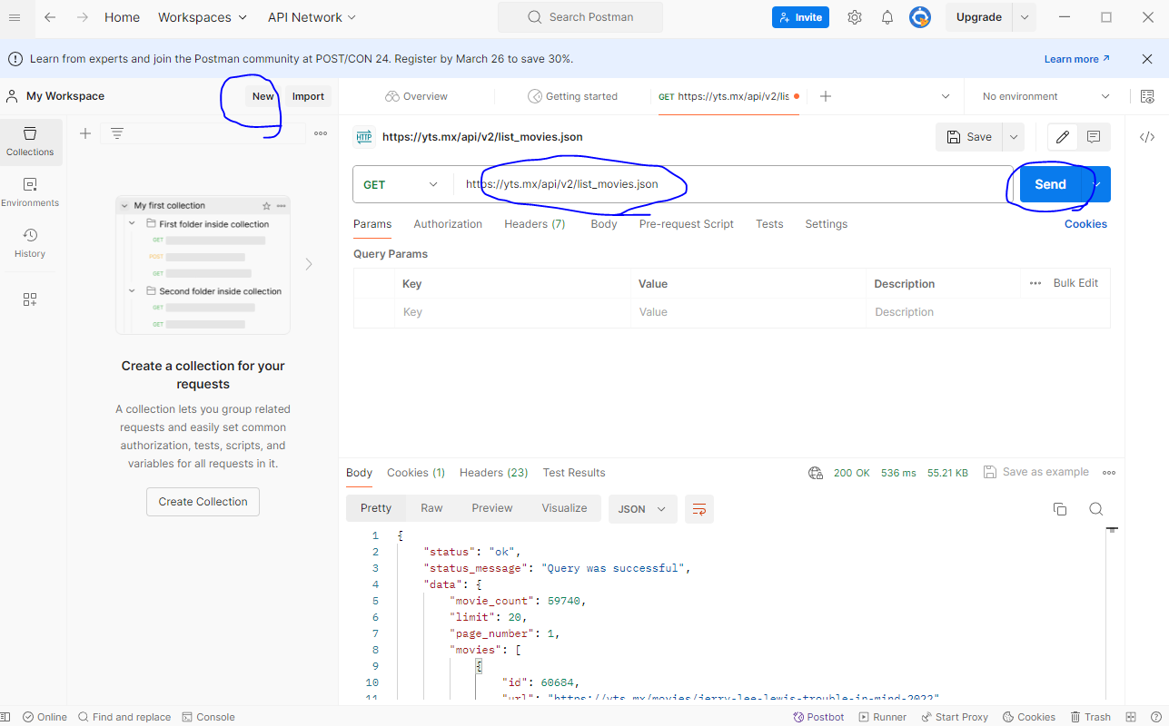Open the Authorization request tab
The width and height of the screenshot is (1169, 726).
coord(448,224)
